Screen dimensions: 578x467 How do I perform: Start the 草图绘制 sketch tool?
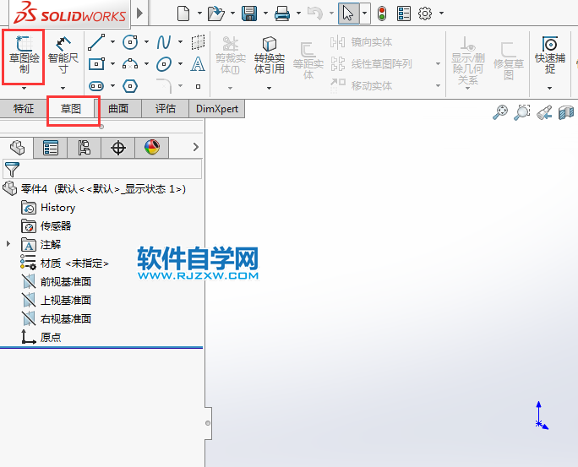[x=24, y=55]
